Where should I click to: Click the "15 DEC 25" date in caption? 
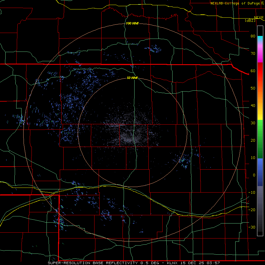pyautogui.click(x=193, y=263)
